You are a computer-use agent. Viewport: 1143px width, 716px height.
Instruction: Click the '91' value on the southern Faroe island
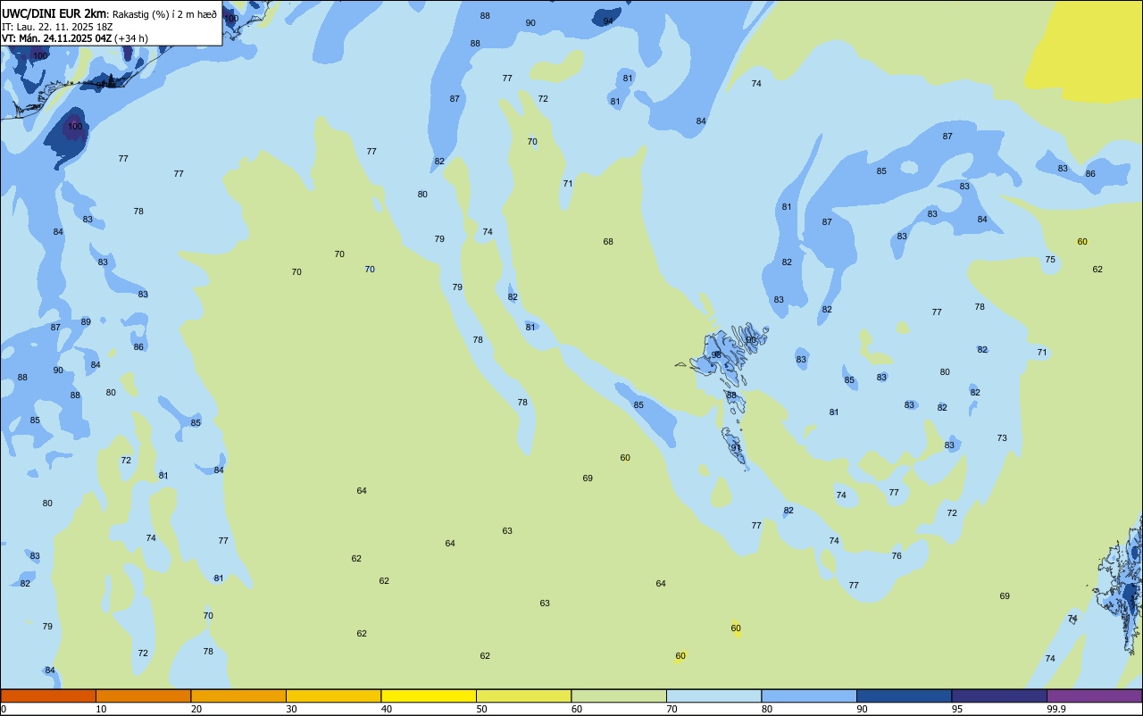pyautogui.click(x=737, y=448)
